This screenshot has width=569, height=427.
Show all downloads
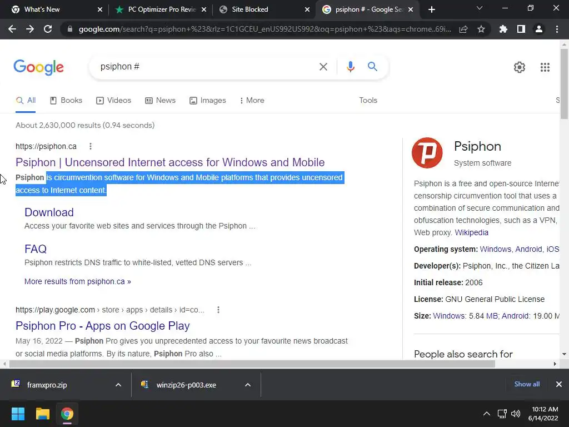(527, 384)
